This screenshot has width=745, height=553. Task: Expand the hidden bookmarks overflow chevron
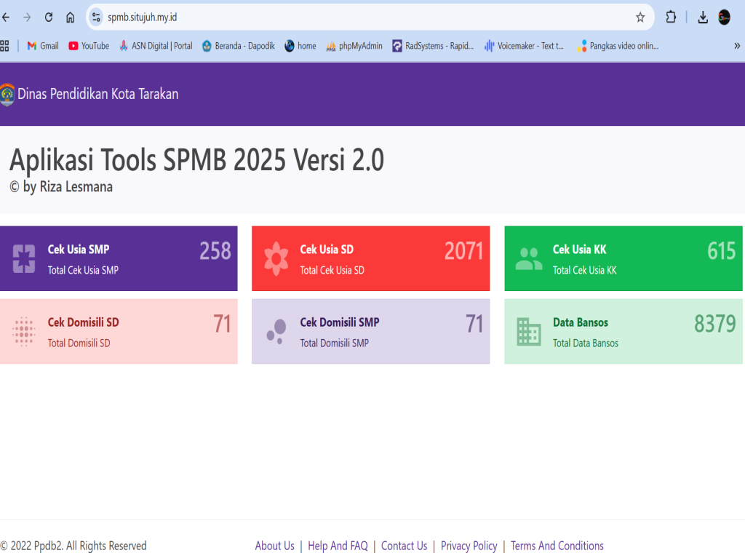(x=736, y=46)
